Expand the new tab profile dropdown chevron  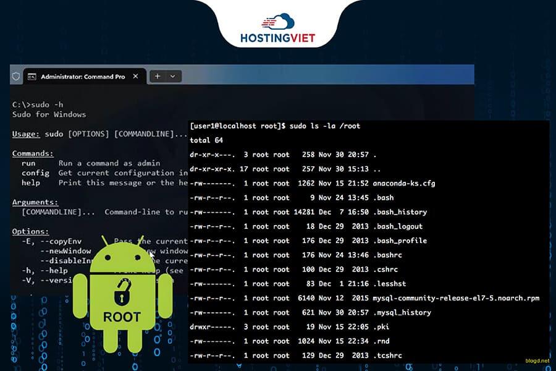tap(173, 76)
